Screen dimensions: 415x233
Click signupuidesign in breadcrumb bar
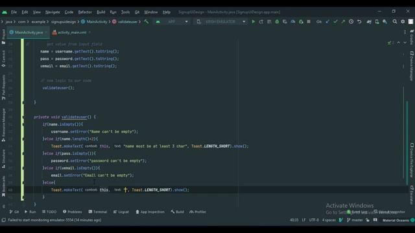coord(64,21)
